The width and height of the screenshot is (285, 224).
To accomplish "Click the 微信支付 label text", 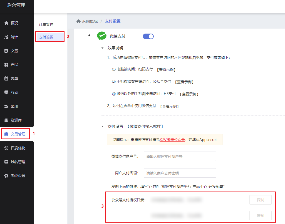I will point(118,36).
